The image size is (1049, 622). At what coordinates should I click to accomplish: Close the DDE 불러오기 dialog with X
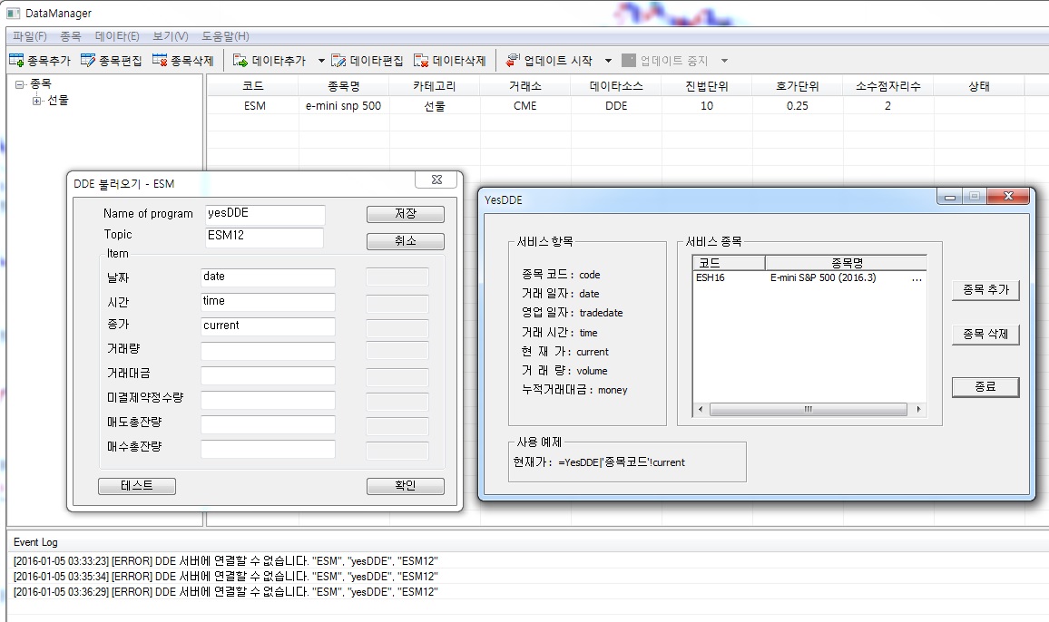(436, 180)
